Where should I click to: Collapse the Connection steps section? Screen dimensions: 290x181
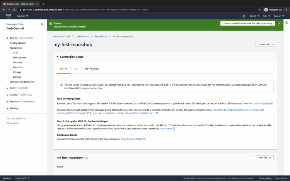click(58, 56)
